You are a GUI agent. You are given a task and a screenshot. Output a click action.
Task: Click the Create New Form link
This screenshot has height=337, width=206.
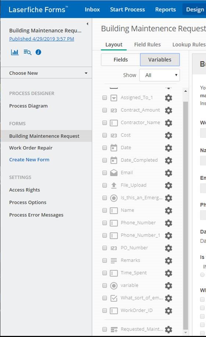[29, 160]
